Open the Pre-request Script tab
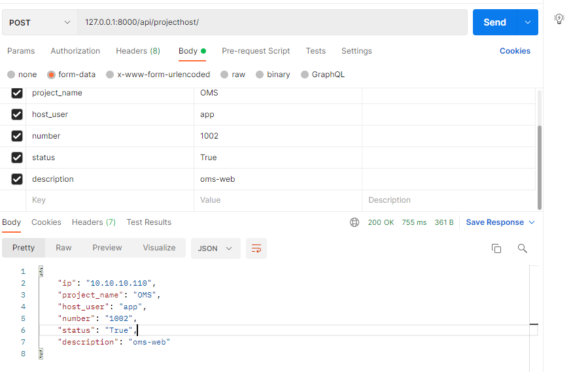This screenshot has height=372, width=571. point(256,51)
